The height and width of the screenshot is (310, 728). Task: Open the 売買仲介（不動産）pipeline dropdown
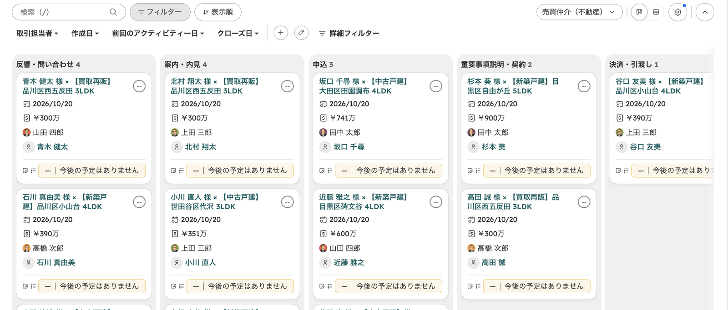579,12
